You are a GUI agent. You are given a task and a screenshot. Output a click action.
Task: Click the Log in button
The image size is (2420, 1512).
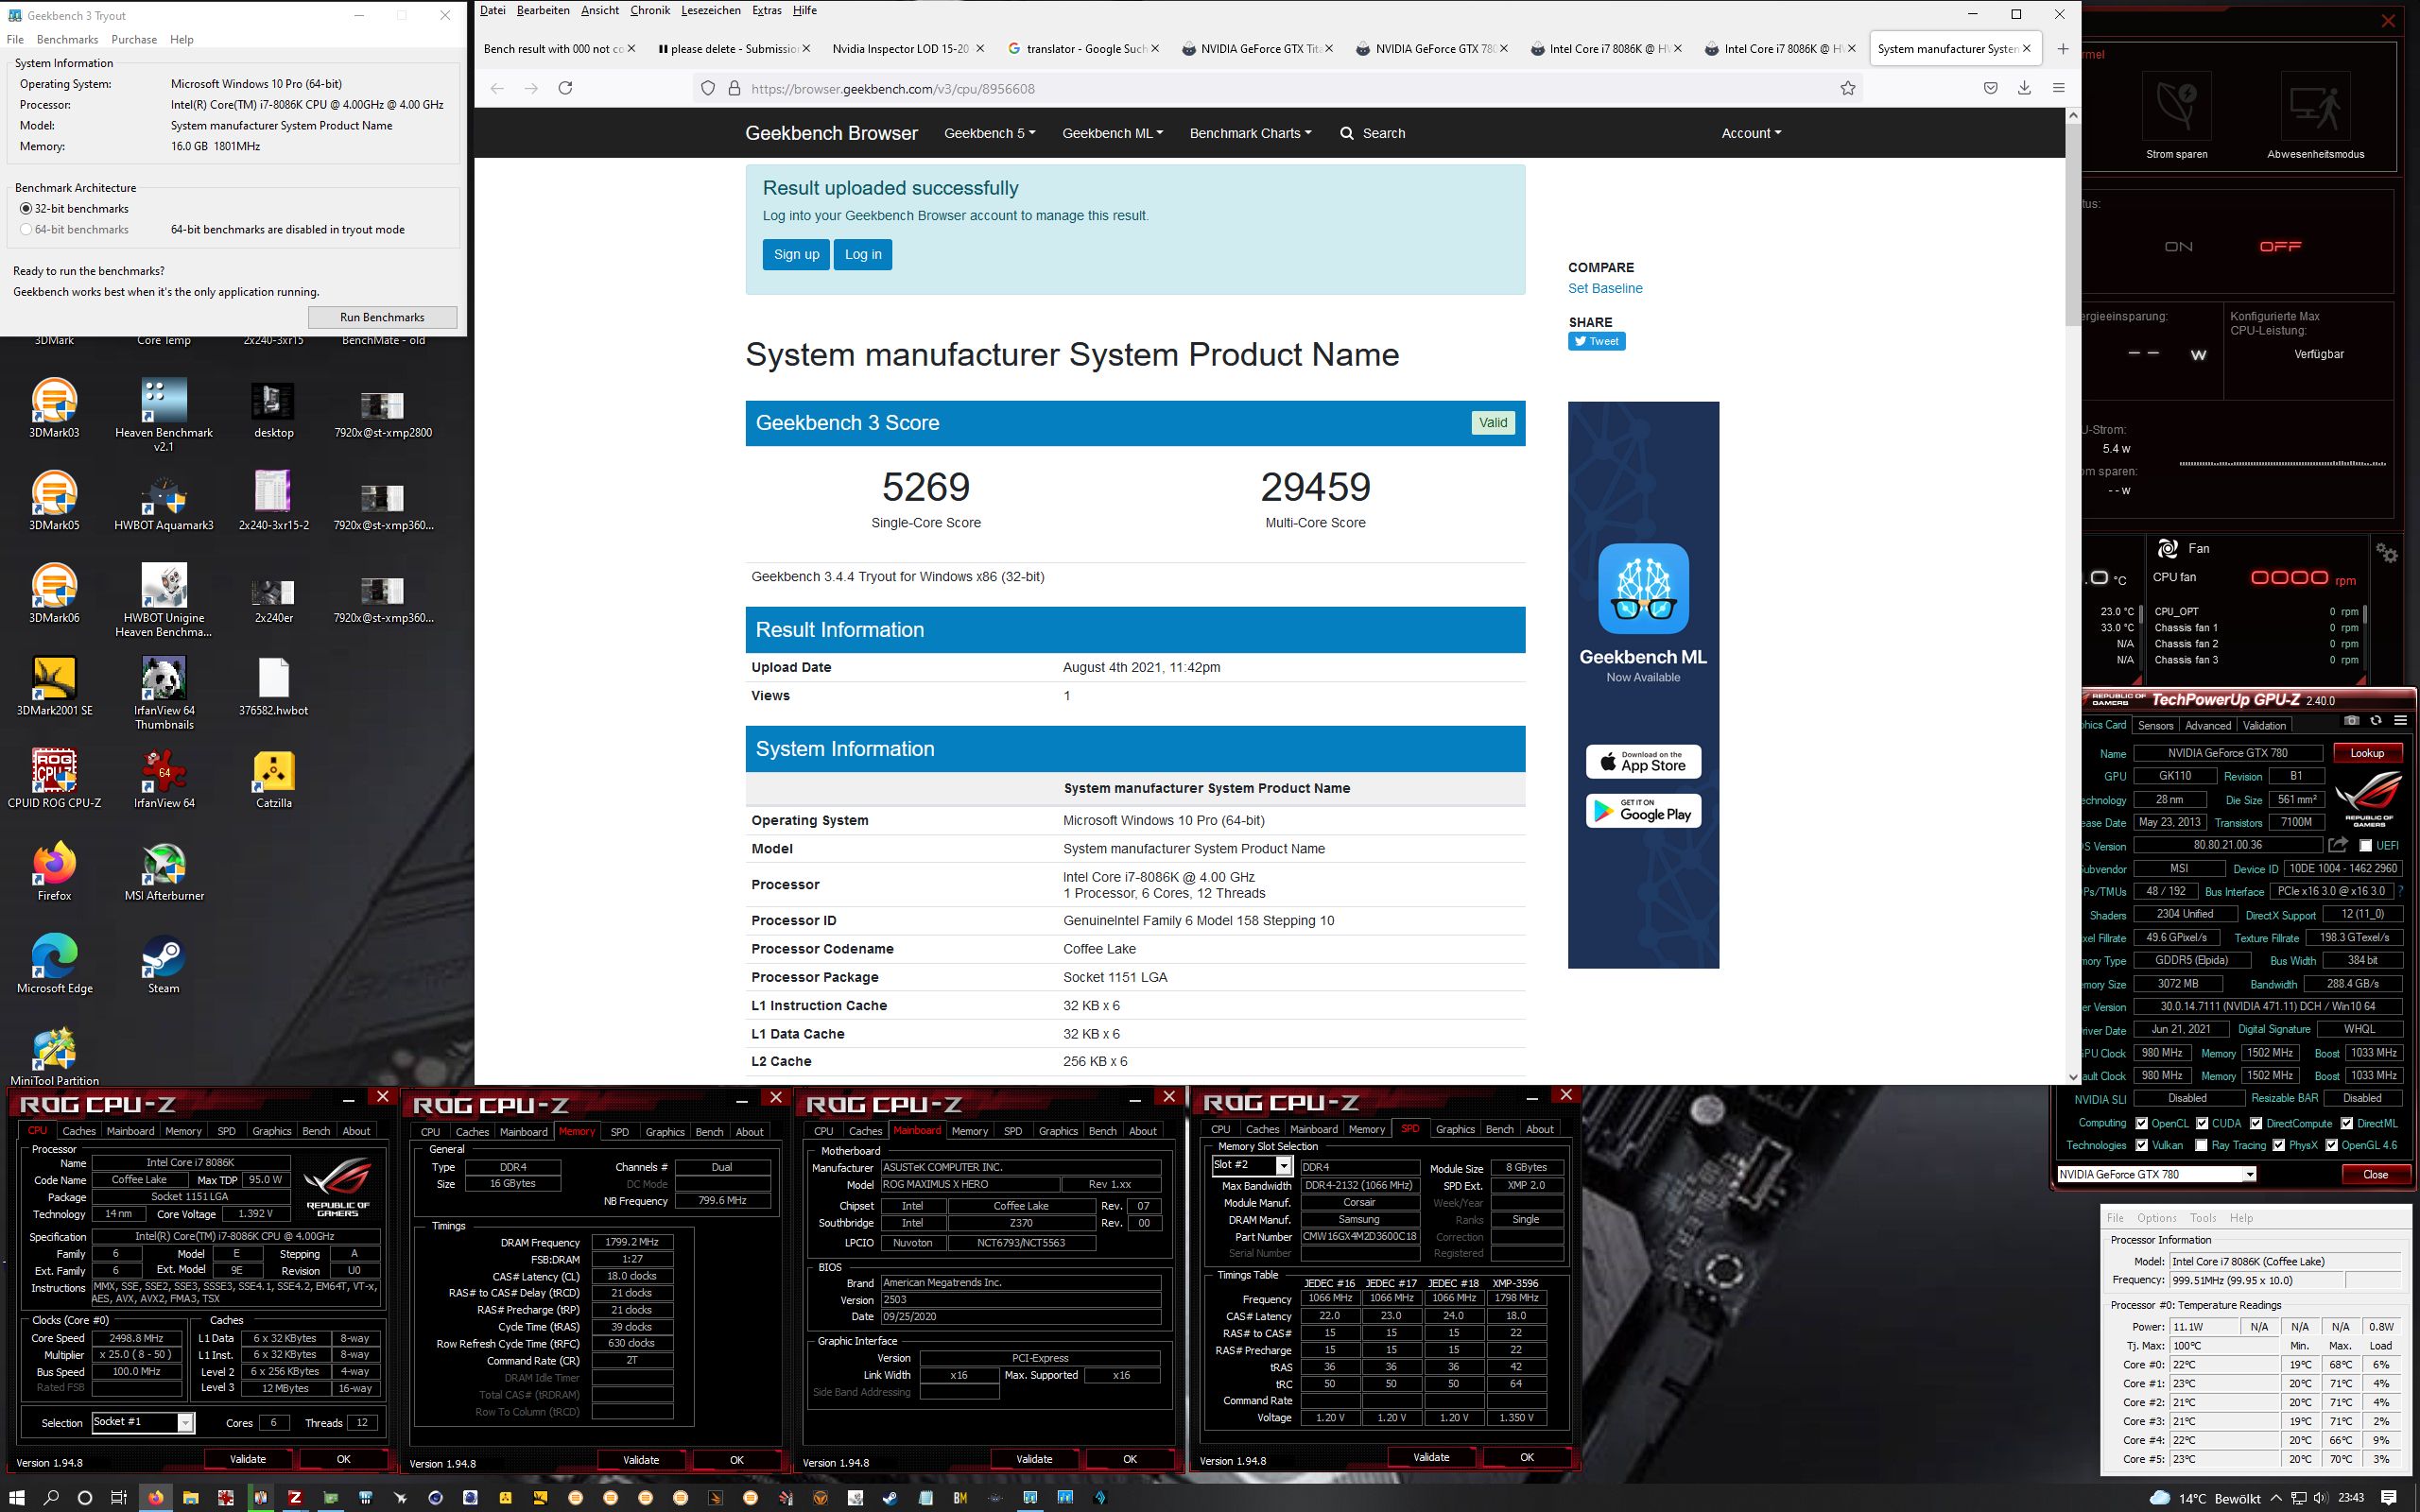[x=863, y=254]
